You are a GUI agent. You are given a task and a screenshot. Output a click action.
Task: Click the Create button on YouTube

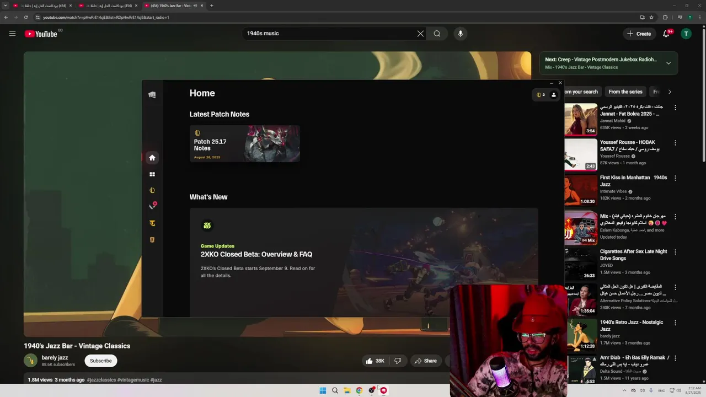[x=639, y=34]
